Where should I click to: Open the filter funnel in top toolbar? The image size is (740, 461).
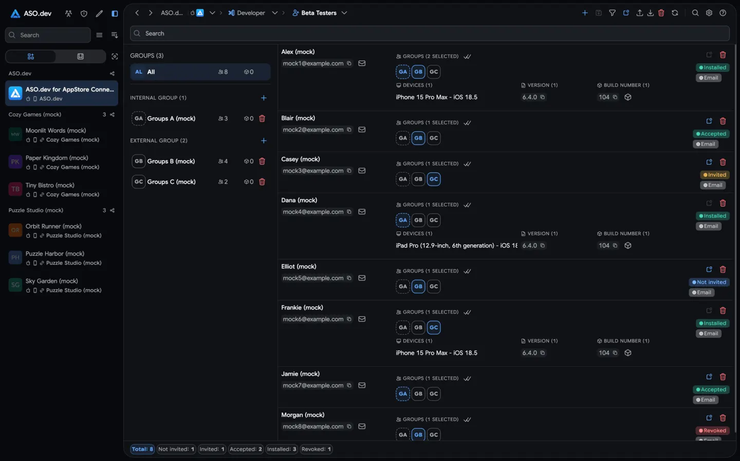click(x=612, y=13)
